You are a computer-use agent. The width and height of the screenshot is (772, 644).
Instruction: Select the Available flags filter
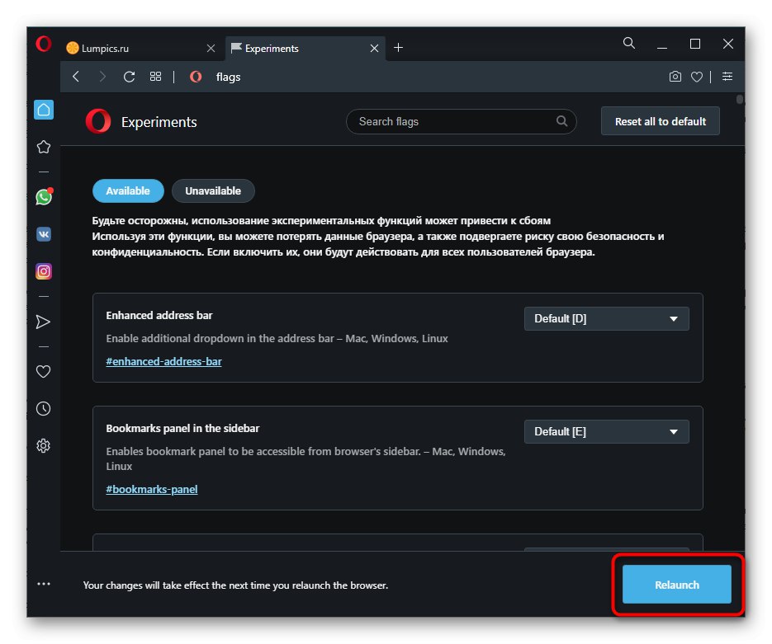[128, 190]
